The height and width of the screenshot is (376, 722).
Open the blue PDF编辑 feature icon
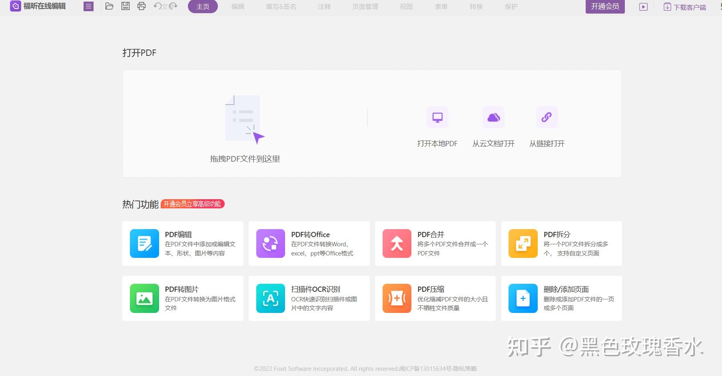tap(144, 243)
